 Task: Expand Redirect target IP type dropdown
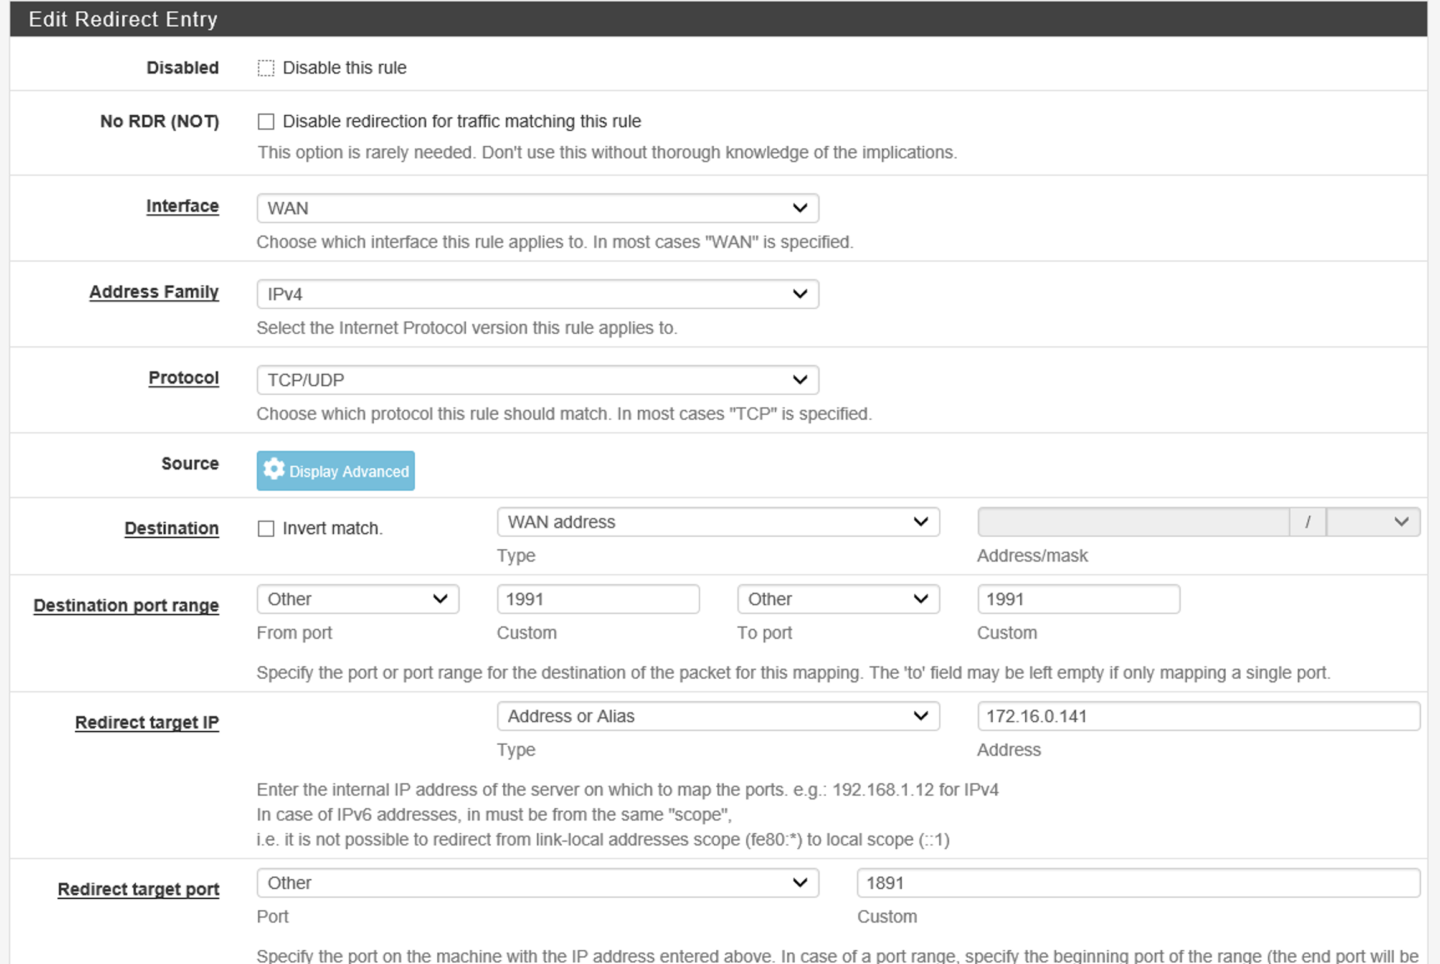718,716
